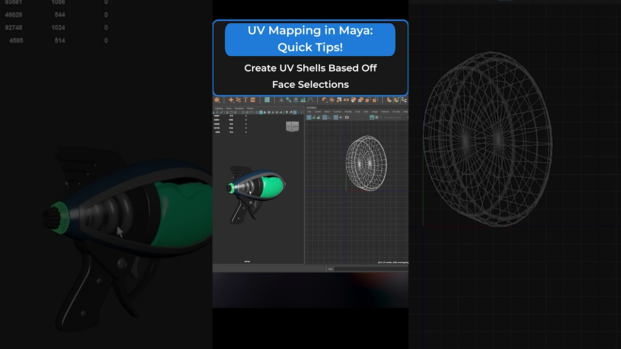Open the UV Editor Modify menu
The image size is (621, 349).
[348, 111]
